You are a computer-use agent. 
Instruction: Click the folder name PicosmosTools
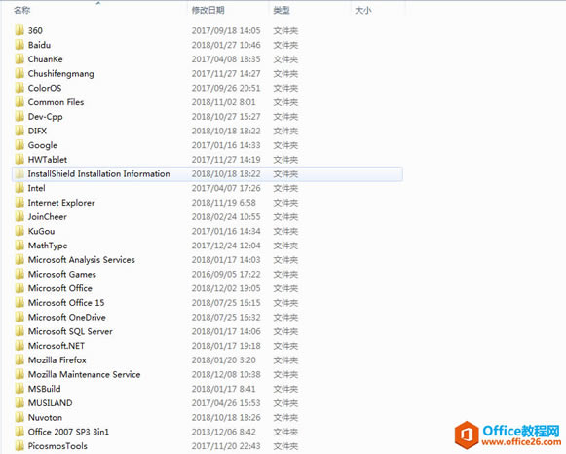57,446
